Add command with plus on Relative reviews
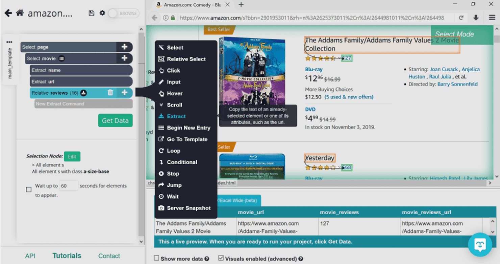This screenshot has width=500, height=264. click(124, 93)
